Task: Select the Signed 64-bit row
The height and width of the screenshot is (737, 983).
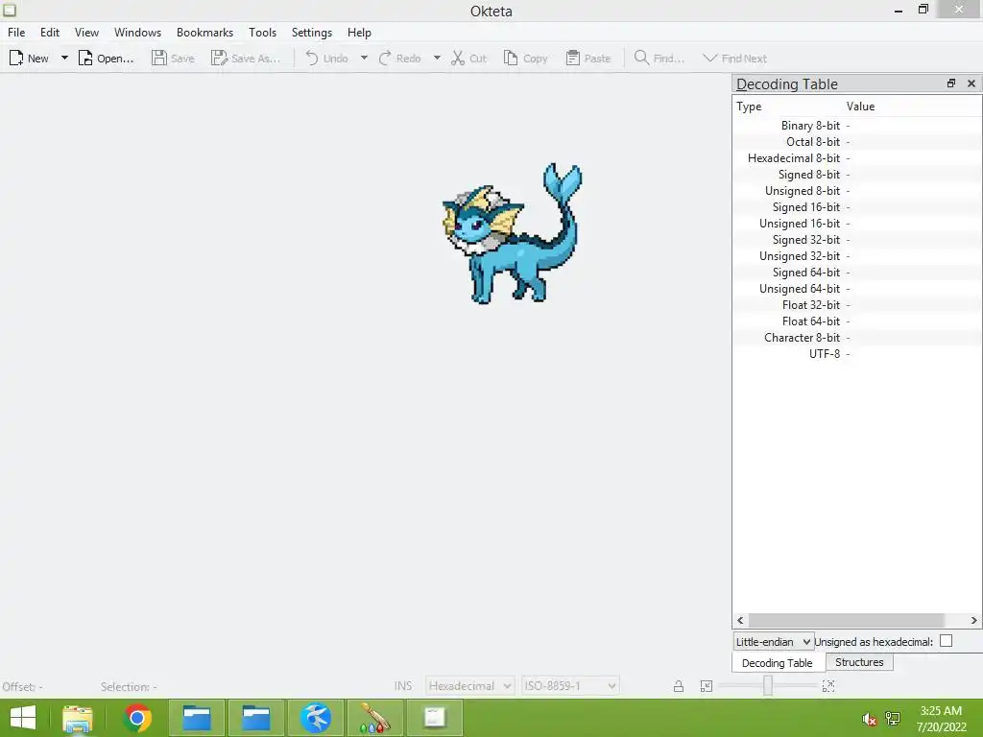Action: 857,272
